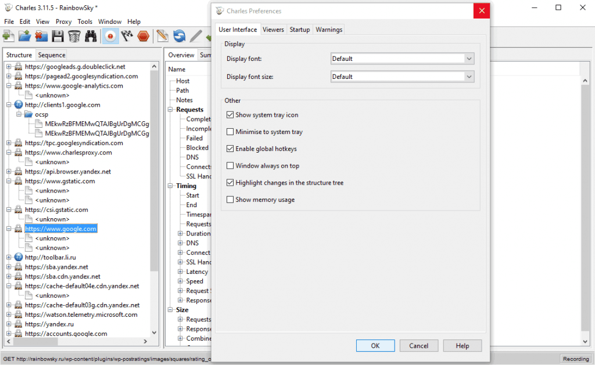
Task: Click the ocsp folder icon in the tree
Action: click(28, 114)
